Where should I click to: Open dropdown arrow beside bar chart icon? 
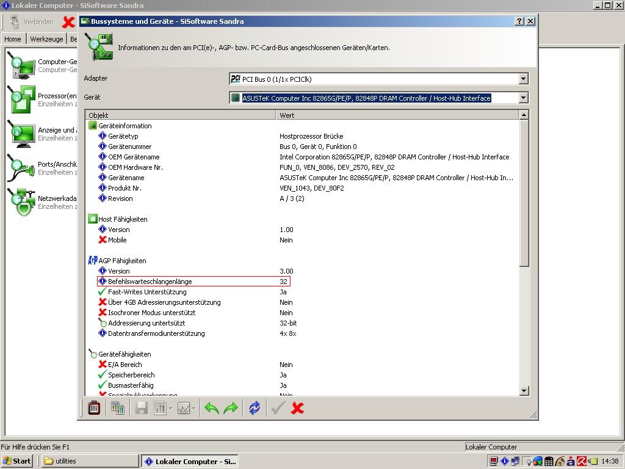pyautogui.click(x=171, y=408)
